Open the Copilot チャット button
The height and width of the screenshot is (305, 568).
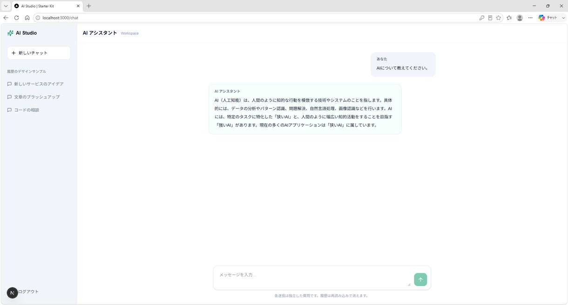[x=548, y=18]
